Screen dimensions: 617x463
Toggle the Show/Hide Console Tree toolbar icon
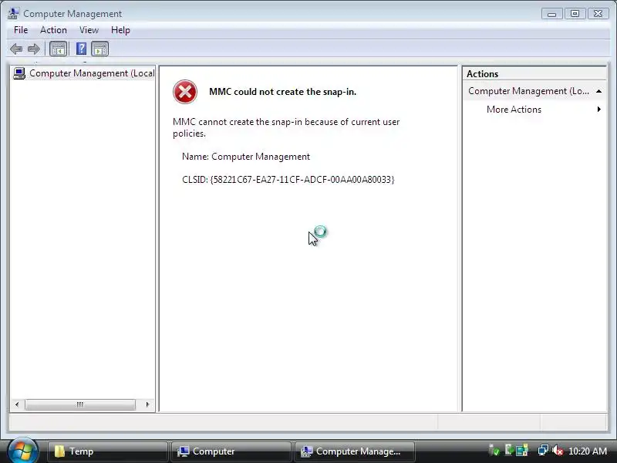pos(59,49)
